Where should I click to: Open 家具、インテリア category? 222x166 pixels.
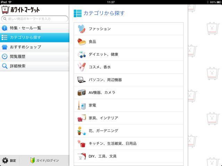click(x=129, y=118)
